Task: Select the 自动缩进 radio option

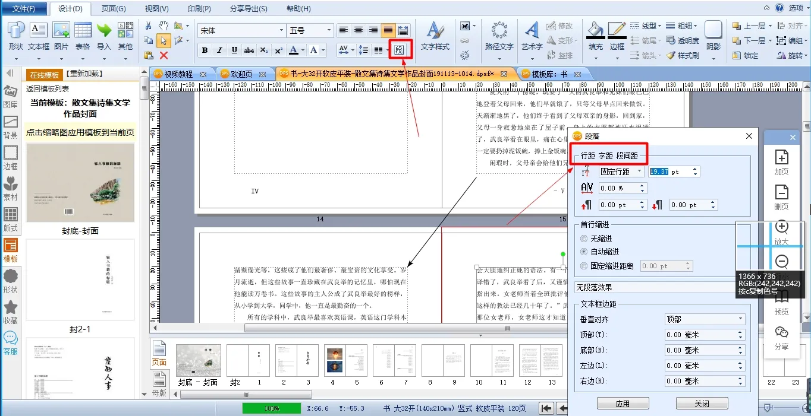Action: 584,252
